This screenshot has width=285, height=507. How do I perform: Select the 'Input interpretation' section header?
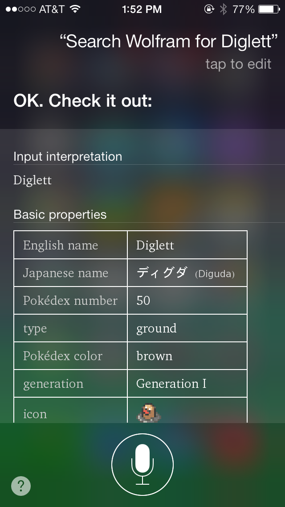click(68, 157)
